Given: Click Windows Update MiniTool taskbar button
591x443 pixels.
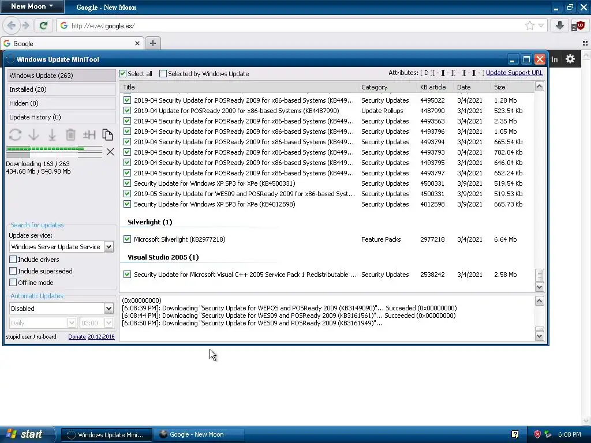Looking at the screenshot, I should 107,434.
